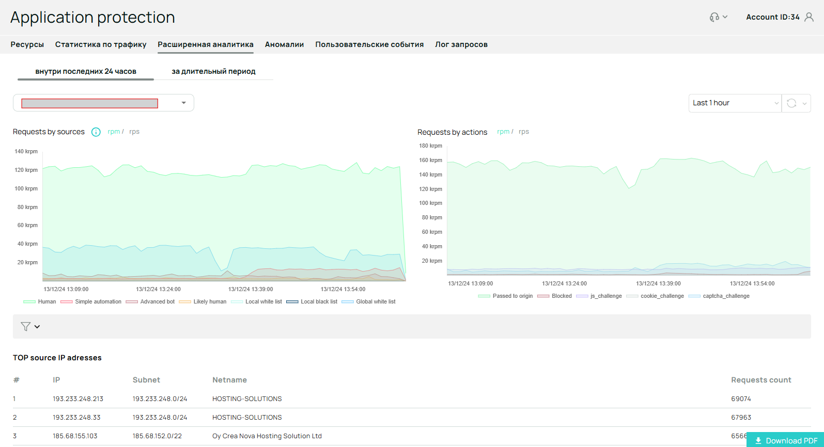Switch to Статистика по трафику tab
The image size is (824, 447).
coord(101,44)
